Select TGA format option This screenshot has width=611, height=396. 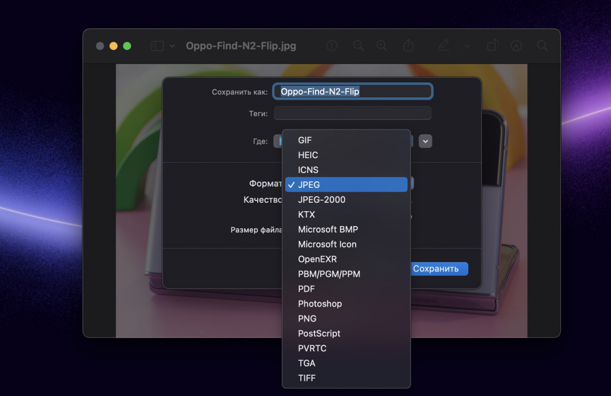(x=347, y=363)
